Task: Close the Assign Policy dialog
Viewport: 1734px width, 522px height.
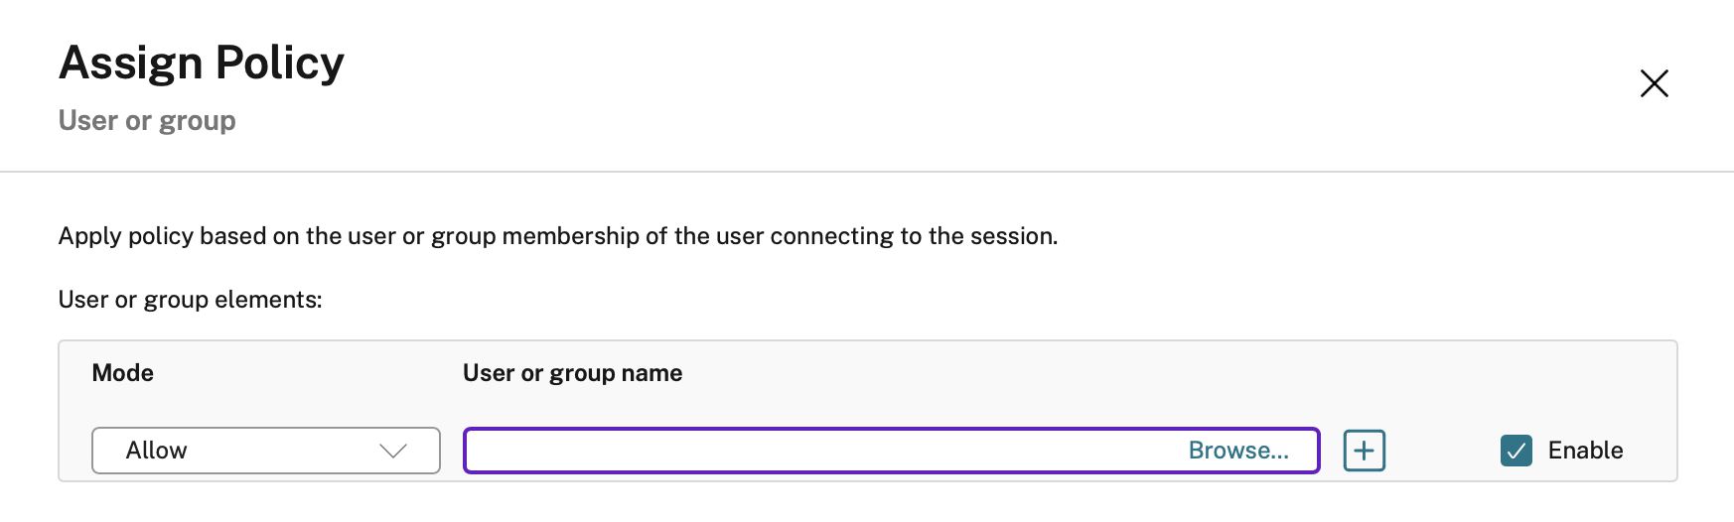Action: coord(1654,83)
